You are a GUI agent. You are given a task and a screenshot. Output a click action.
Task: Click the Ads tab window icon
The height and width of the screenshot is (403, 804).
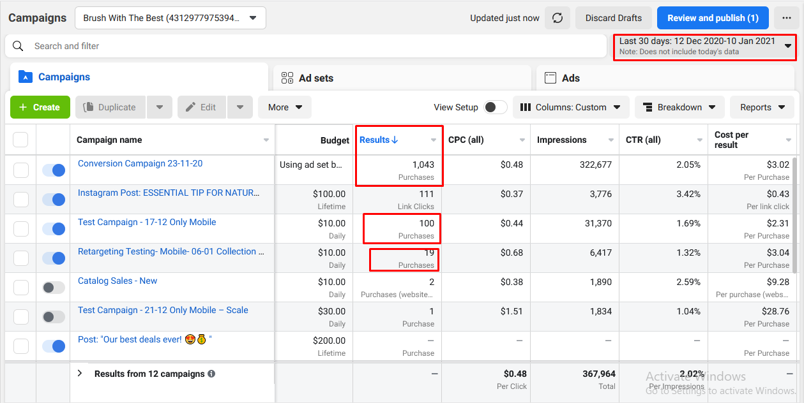pos(550,78)
